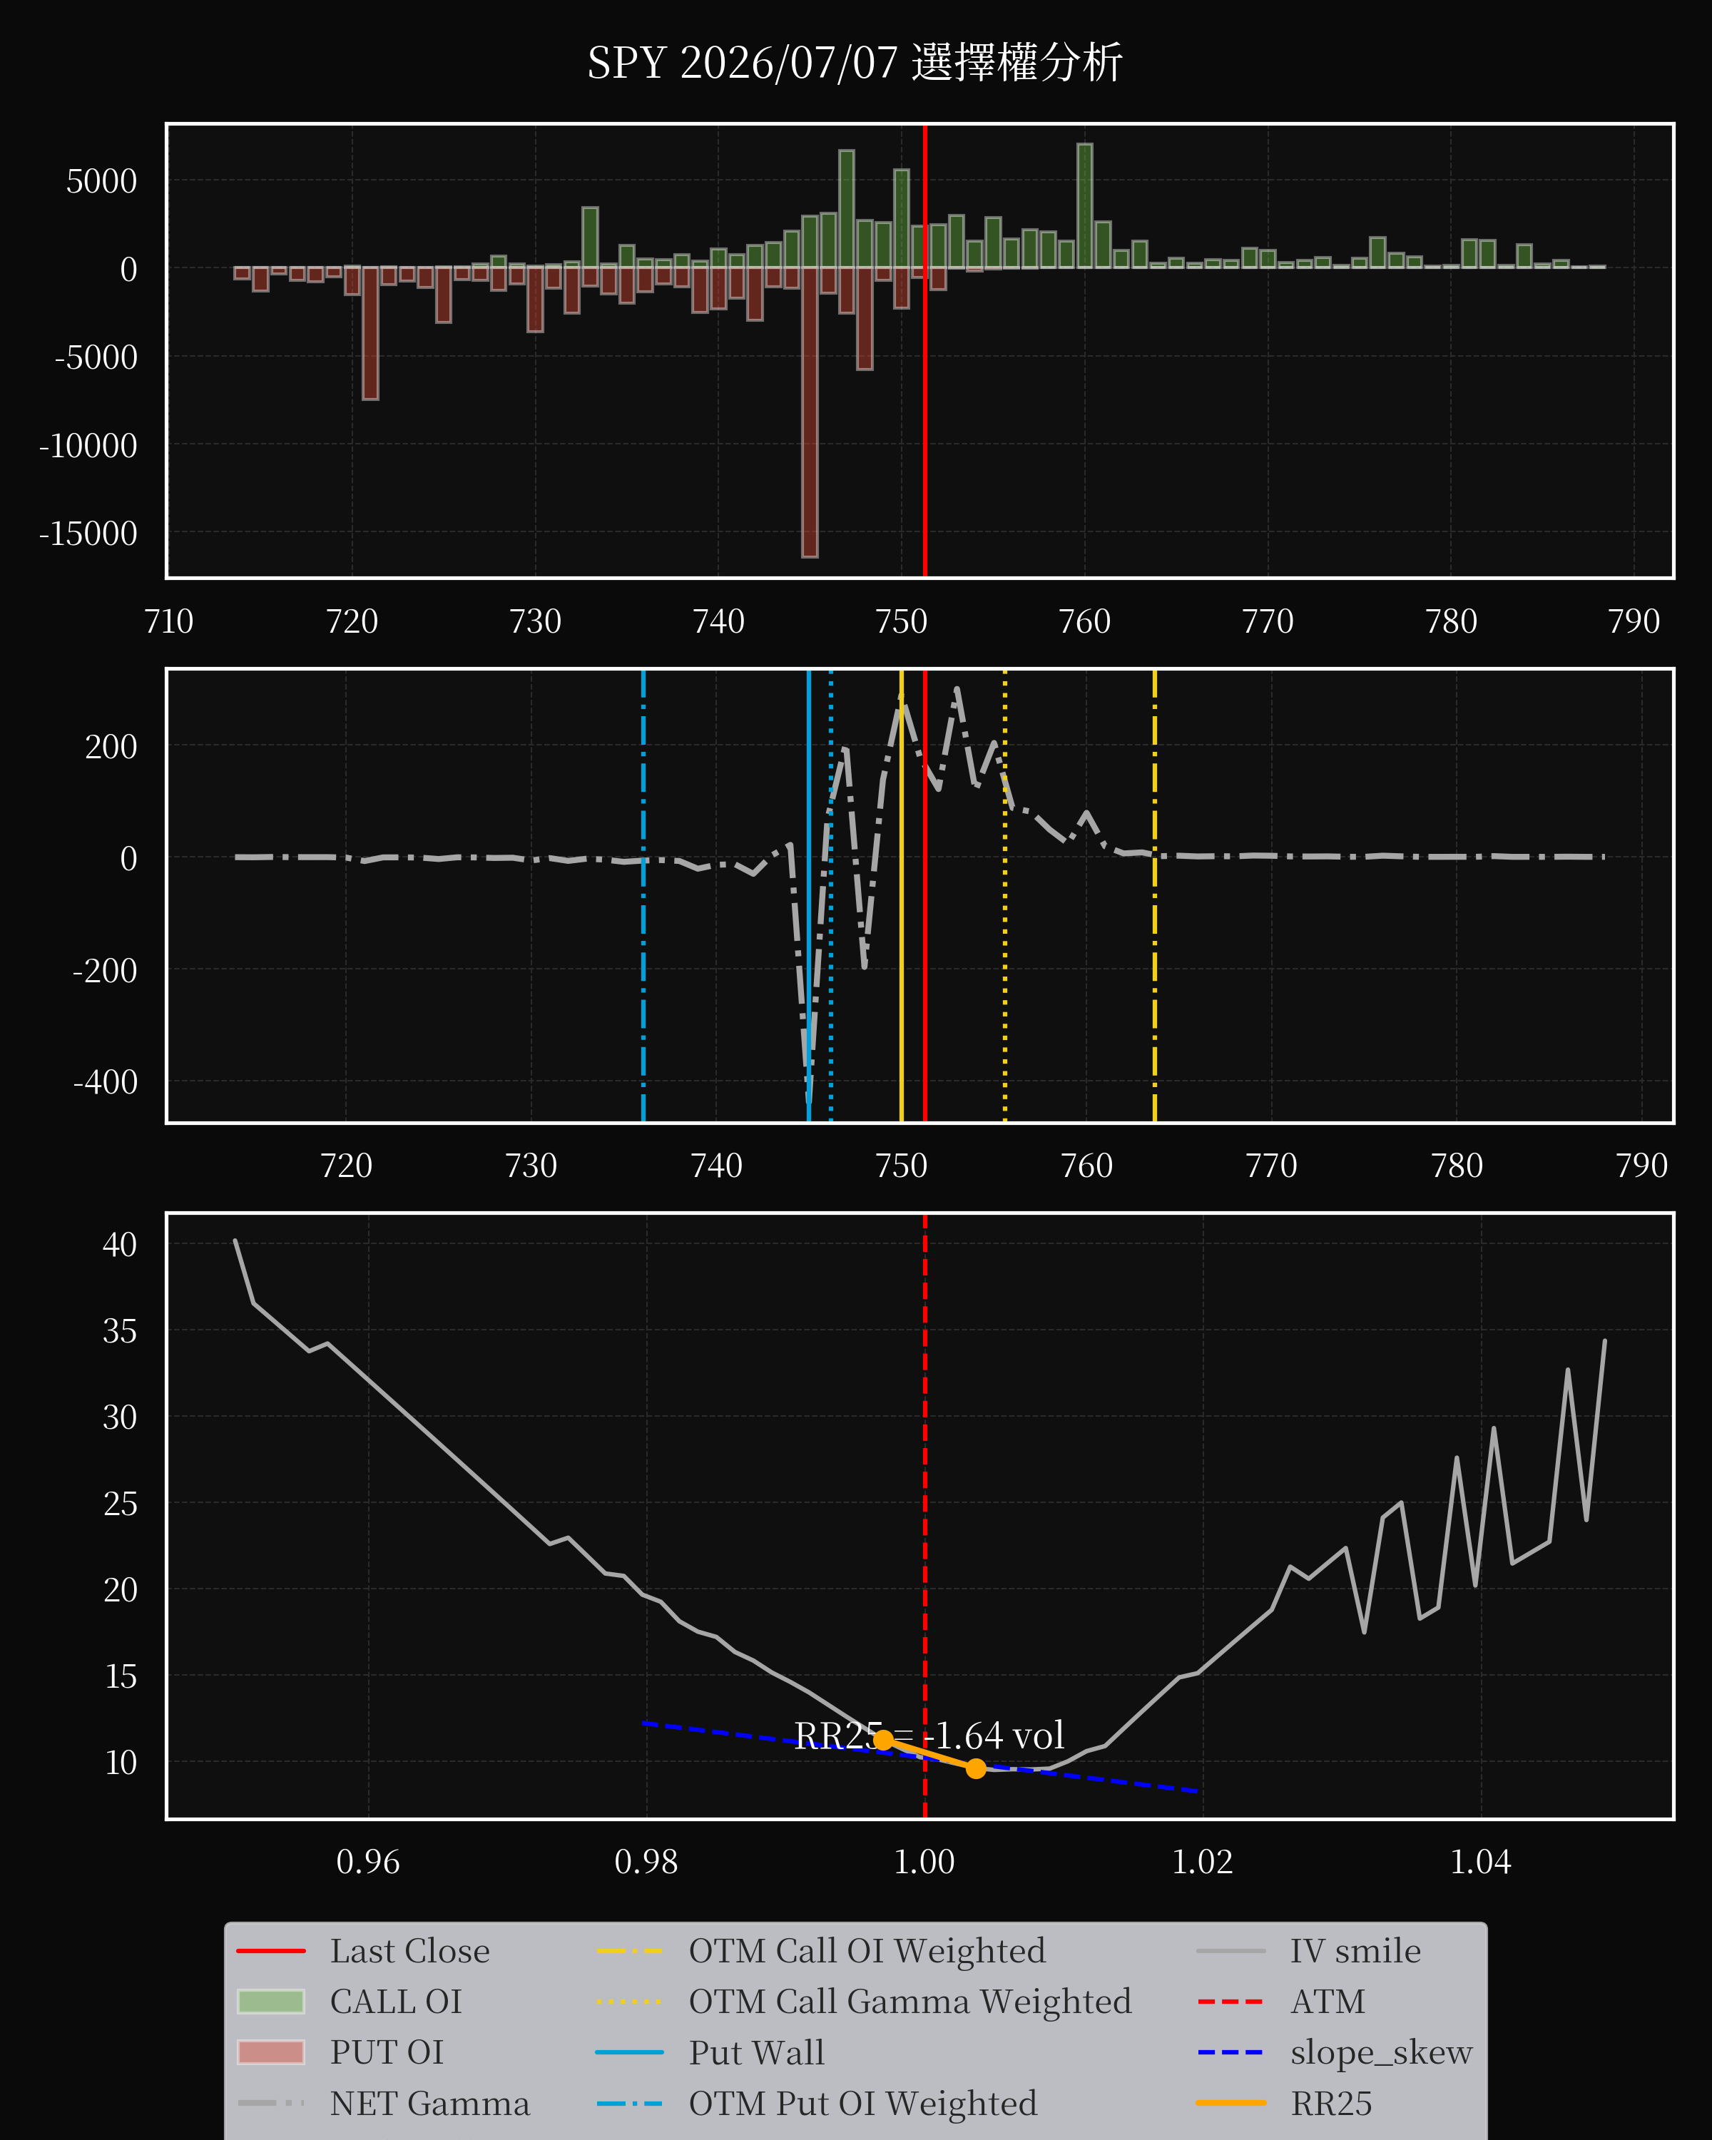Click the left orange RR25 marker dot
The height and width of the screenshot is (2140, 1712).
pyautogui.click(x=883, y=1740)
